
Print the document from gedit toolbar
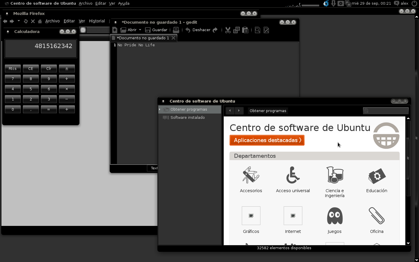[176, 30]
